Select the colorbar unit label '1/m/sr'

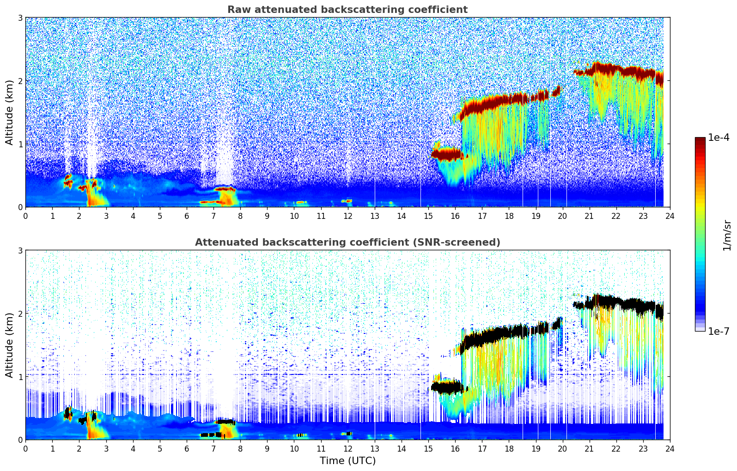(727, 235)
